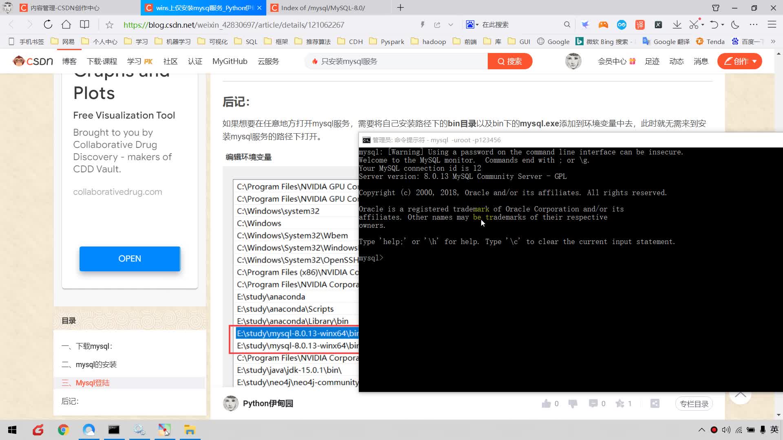
Task: Open the 机器学习 bookmark folder
Action: (173, 42)
